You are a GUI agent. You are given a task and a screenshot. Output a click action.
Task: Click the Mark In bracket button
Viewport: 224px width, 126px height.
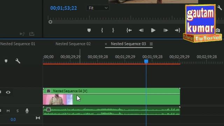coord(102,30)
